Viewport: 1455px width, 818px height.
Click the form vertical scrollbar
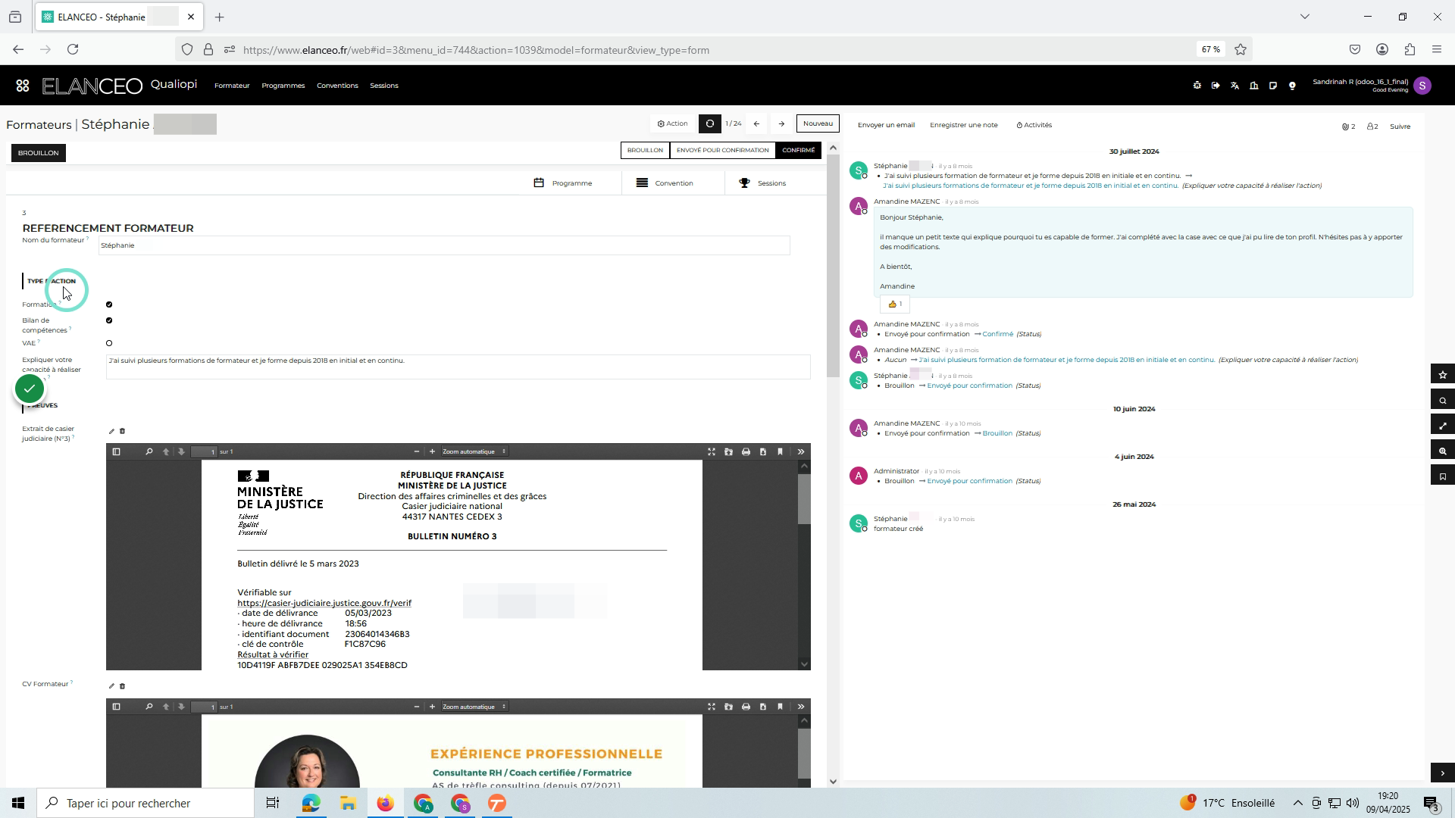[833, 265]
